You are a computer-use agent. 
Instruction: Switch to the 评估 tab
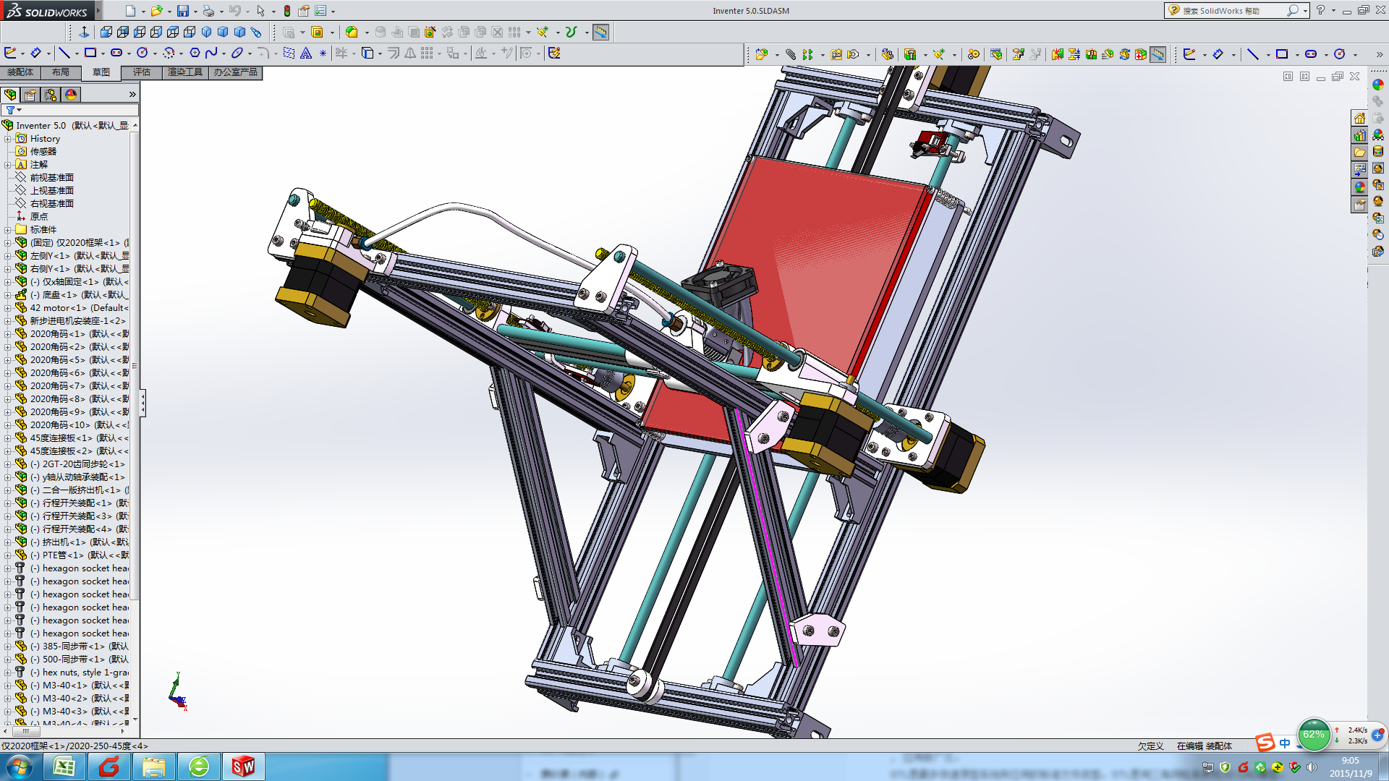(x=142, y=72)
